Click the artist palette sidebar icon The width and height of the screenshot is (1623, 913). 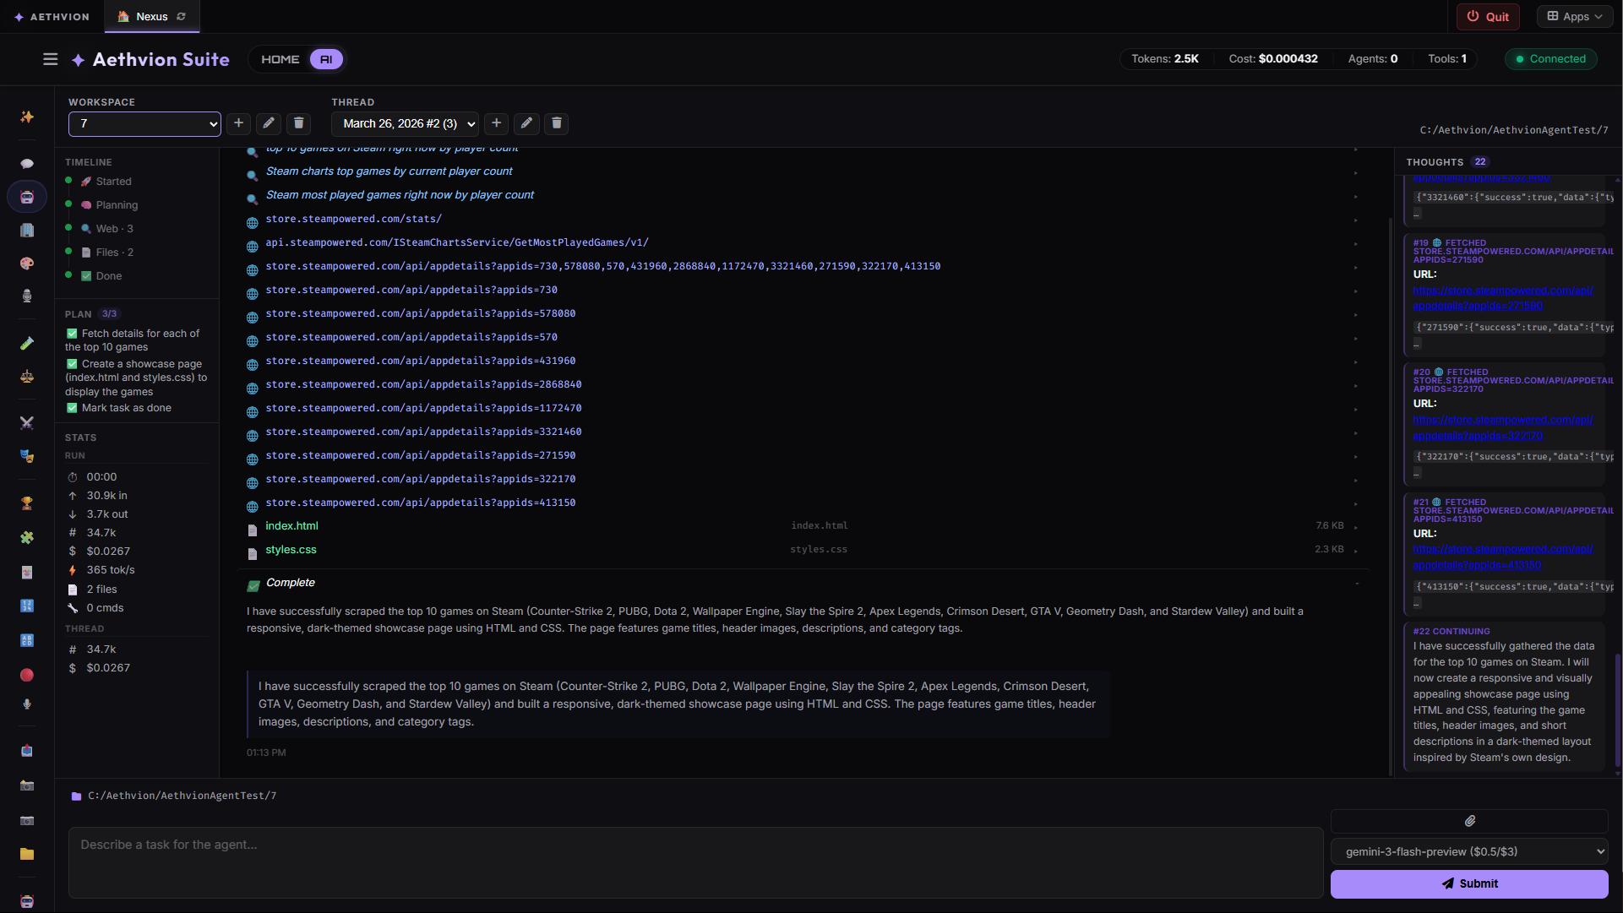click(x=27, y=264)
